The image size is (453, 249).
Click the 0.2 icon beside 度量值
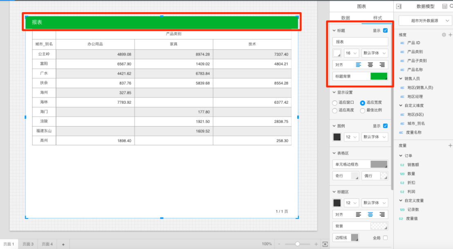click(401, 219)
